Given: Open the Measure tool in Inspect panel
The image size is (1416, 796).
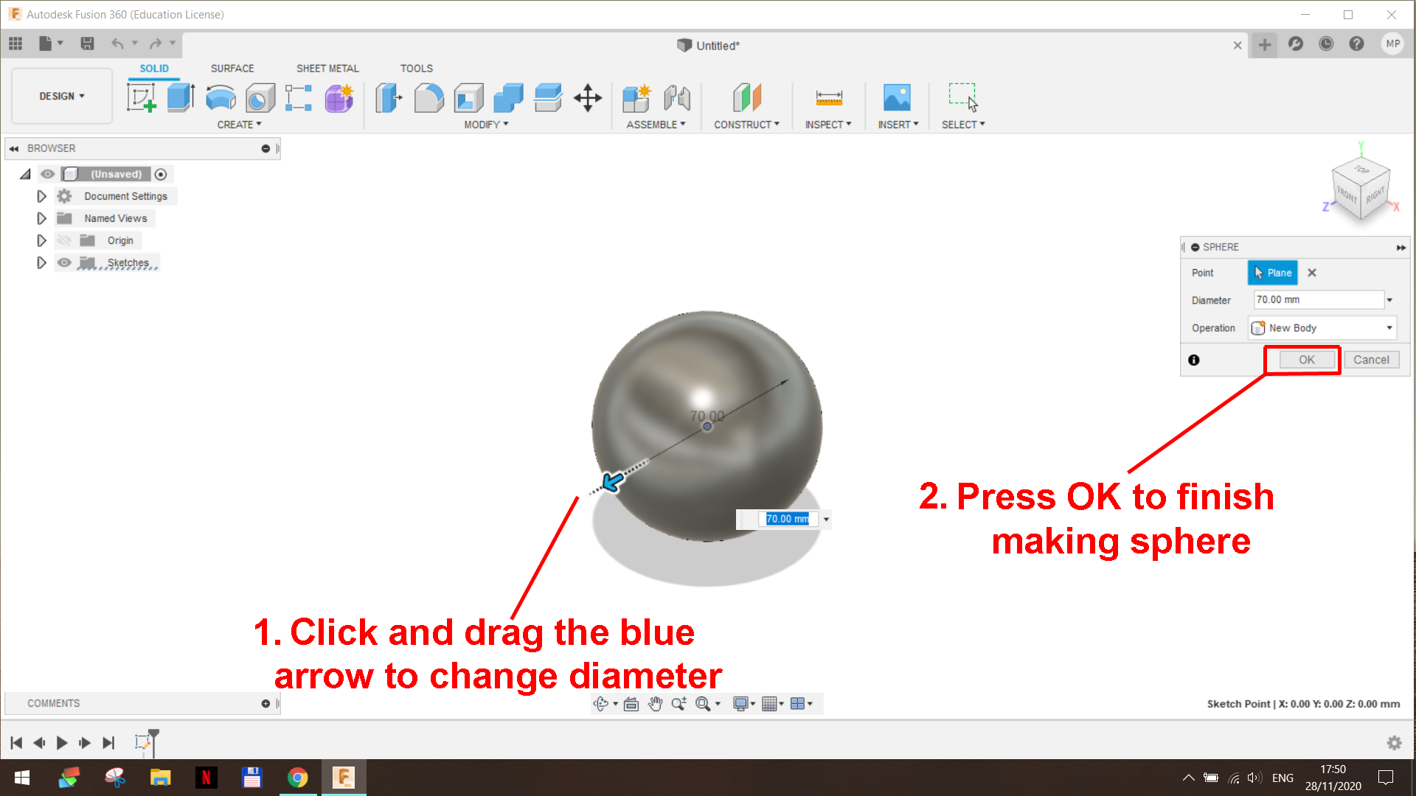Looking at the screenshot, I should point(828,98).
